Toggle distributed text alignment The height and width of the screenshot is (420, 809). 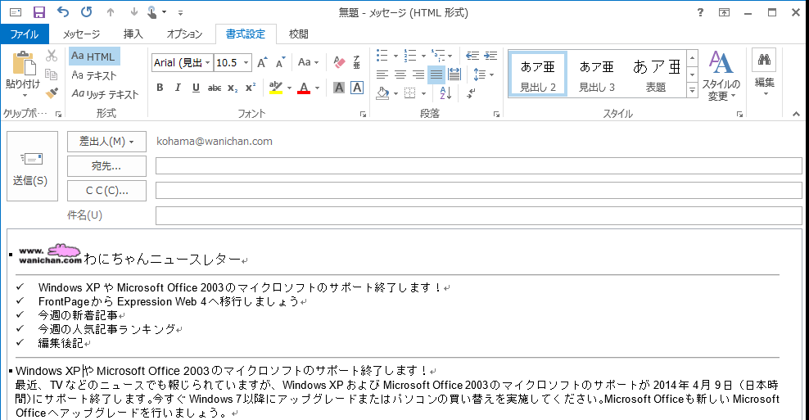(x=454, y=75)
